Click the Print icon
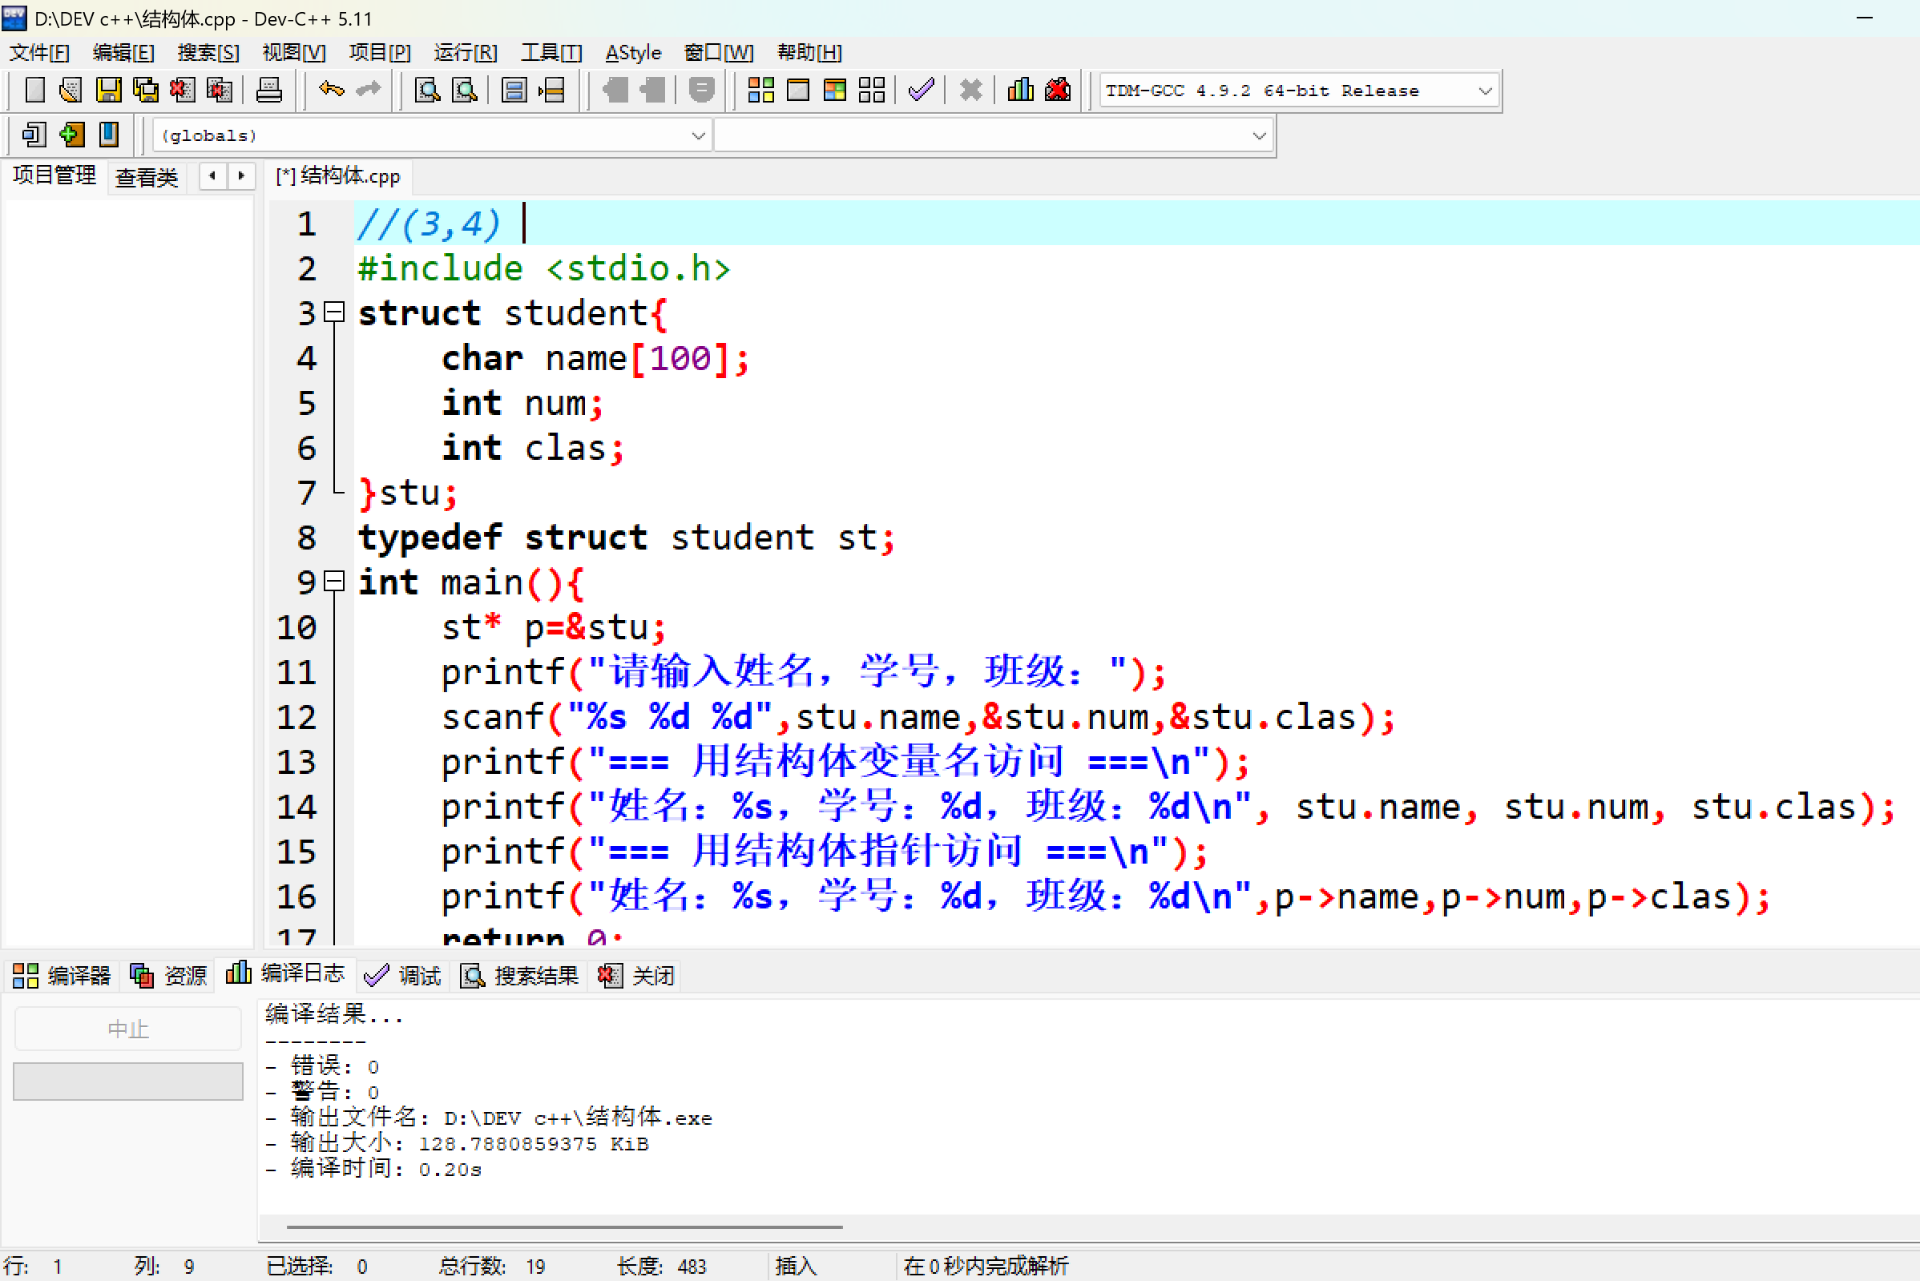1920x1281 pixels. [x=268, y=90]
